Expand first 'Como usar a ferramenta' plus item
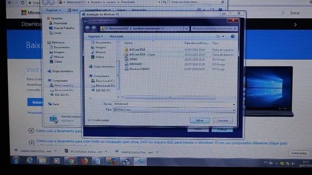The width and height of the screenshot is (312, 175). pyautogui.click(x=31, y=131)
